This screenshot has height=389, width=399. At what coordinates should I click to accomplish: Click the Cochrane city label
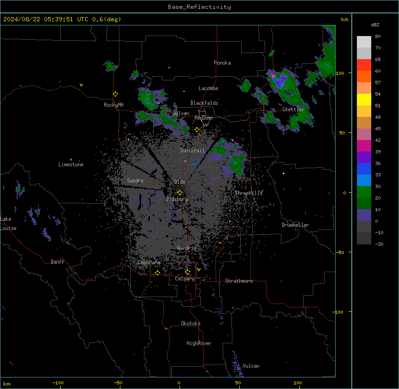pos(149,262)
